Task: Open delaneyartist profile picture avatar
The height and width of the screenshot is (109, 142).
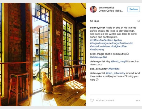Action: pos(93,9)
